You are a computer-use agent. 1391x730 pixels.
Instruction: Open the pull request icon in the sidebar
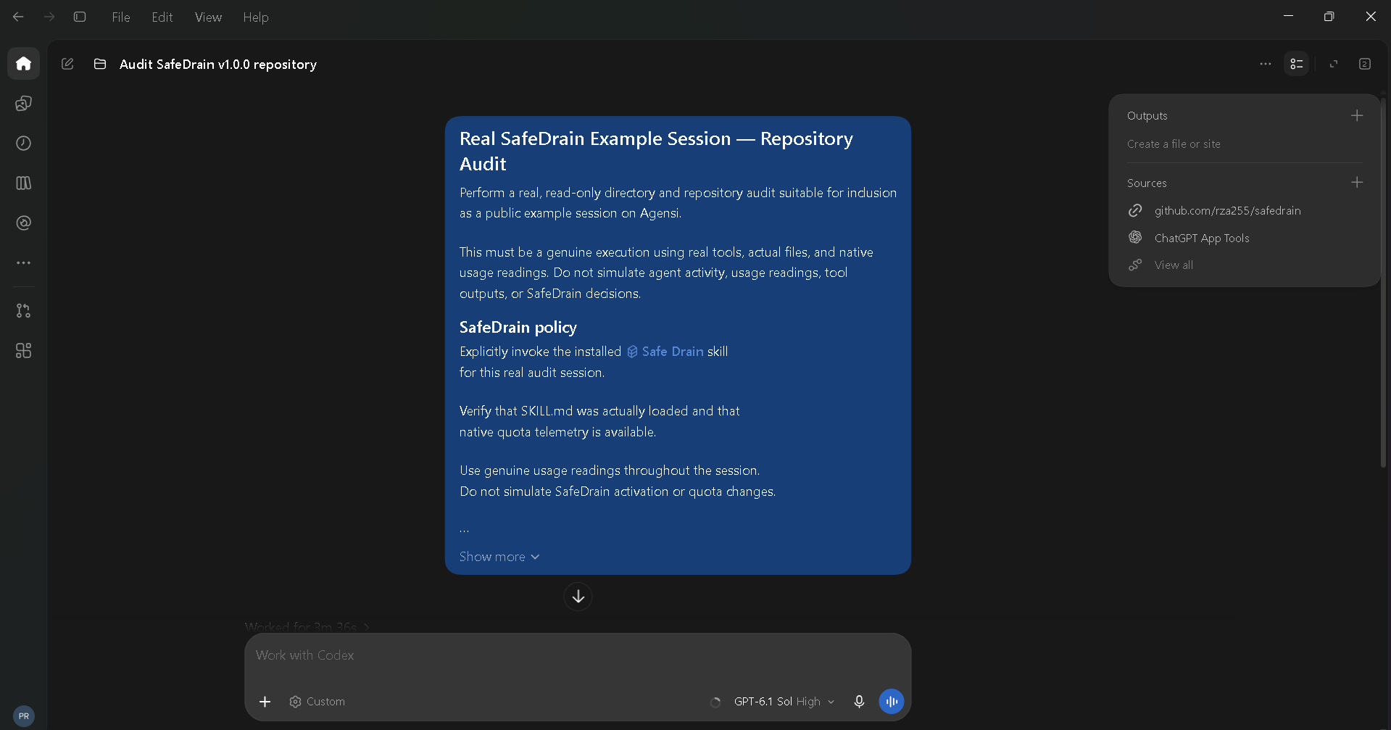point(23,311)
